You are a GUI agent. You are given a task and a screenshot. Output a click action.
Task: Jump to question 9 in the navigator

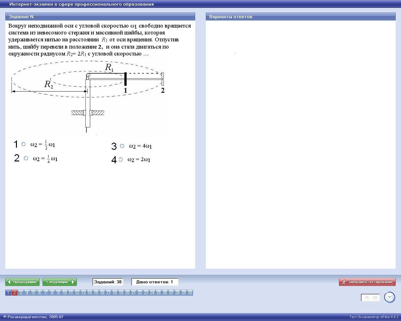point(58,293)
